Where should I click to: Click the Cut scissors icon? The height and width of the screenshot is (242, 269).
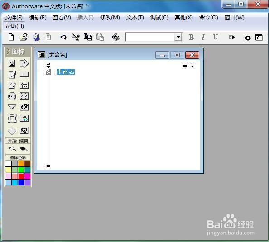pyautogui.click(x=76, y=37)
